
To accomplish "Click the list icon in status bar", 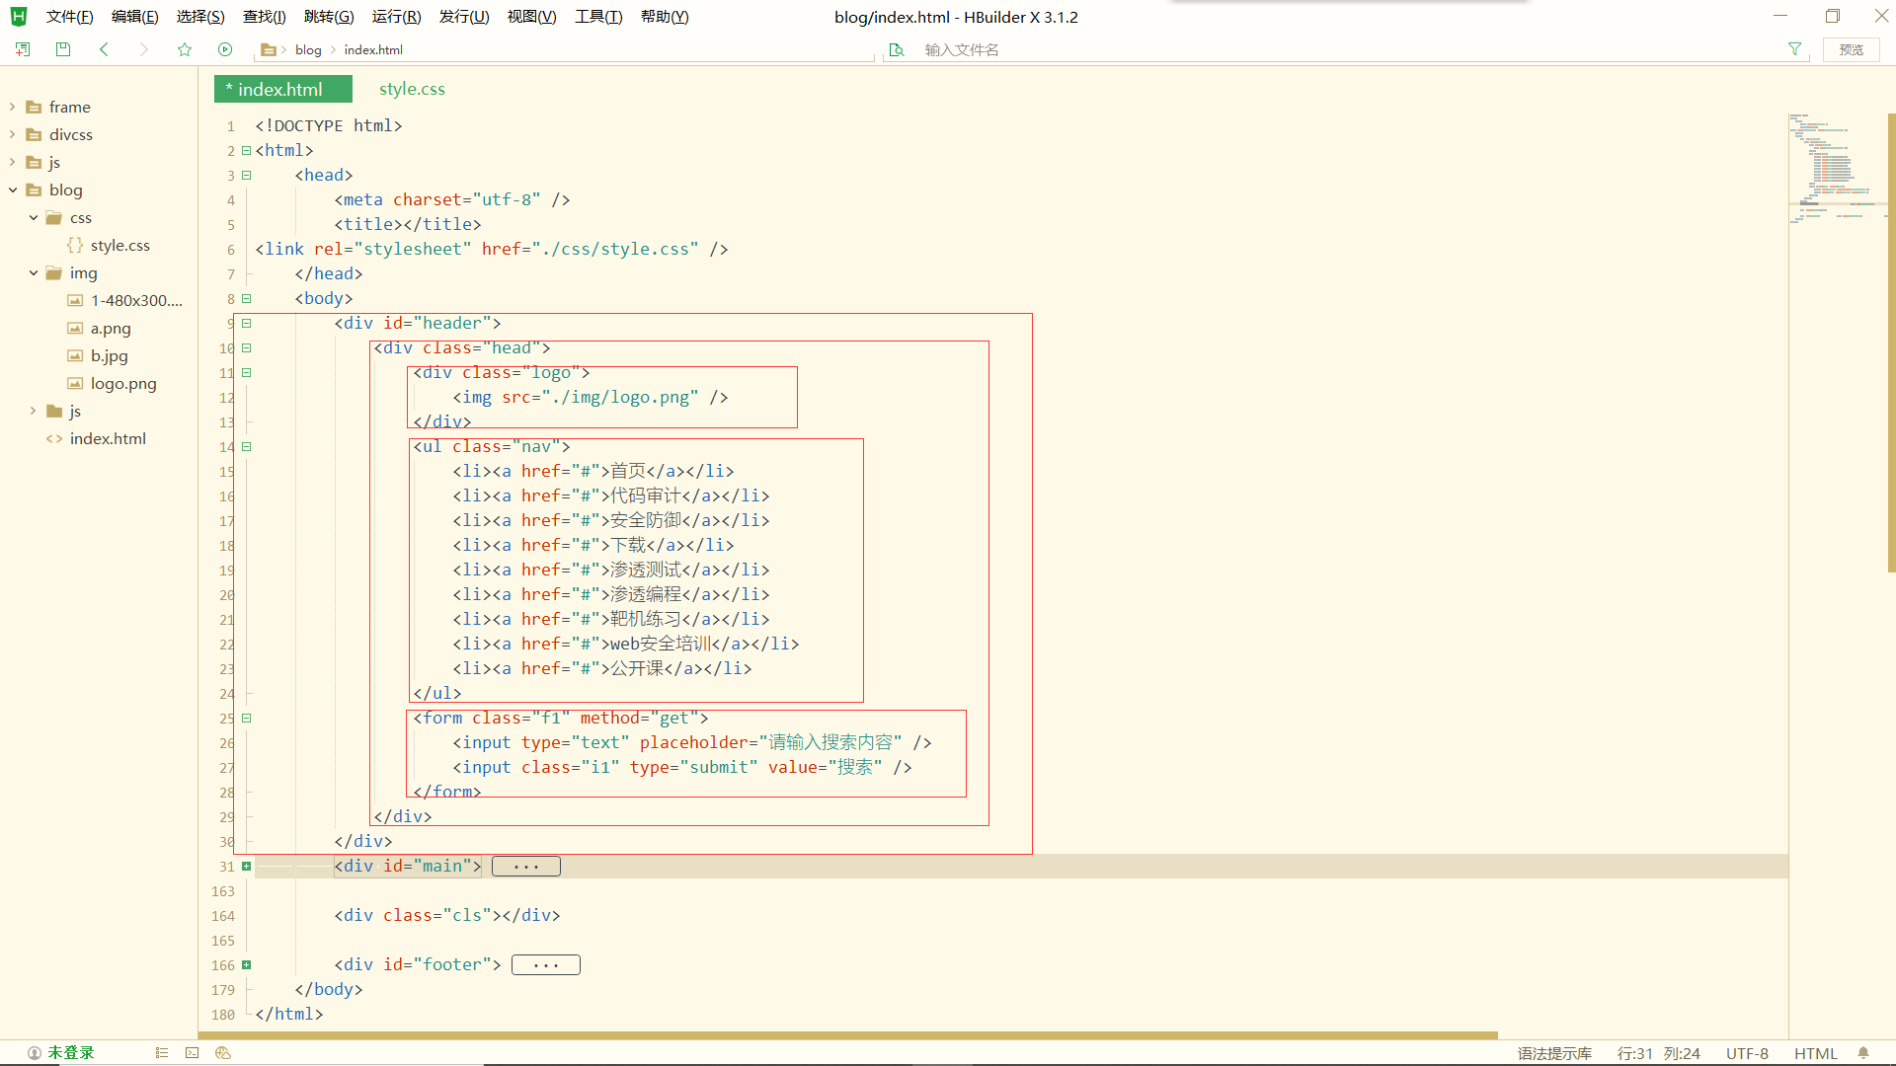I will [x=162, y=1053].
